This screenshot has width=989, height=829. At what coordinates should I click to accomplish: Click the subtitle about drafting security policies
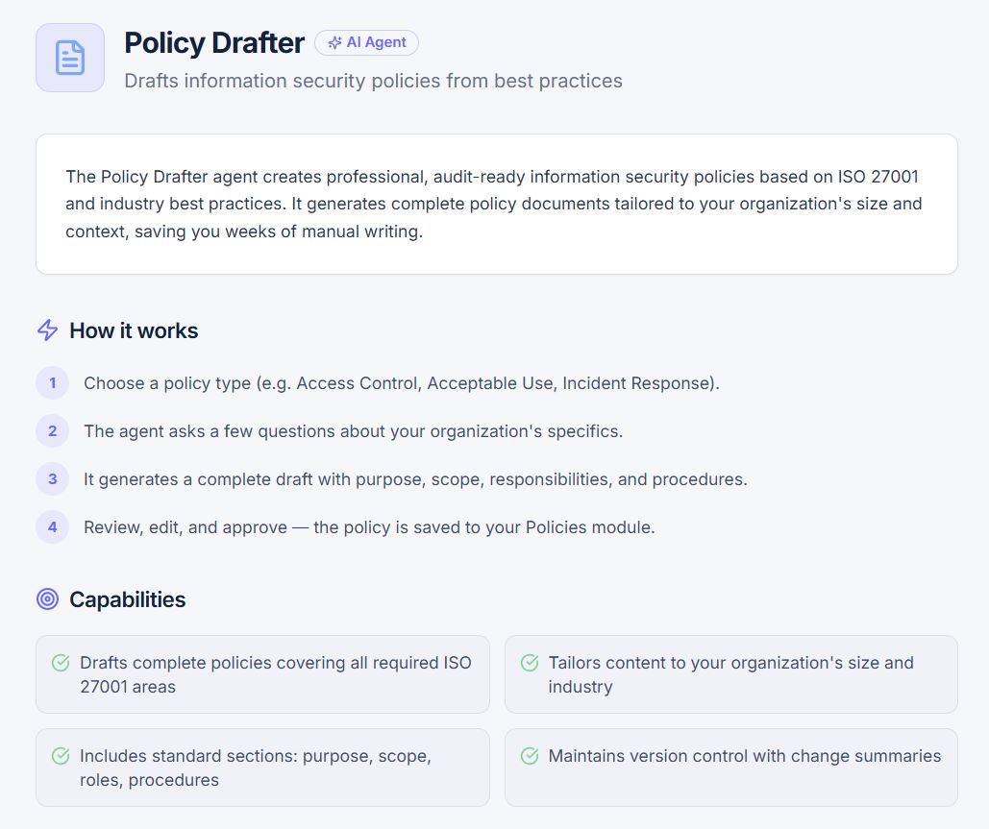tap(373, 81)
